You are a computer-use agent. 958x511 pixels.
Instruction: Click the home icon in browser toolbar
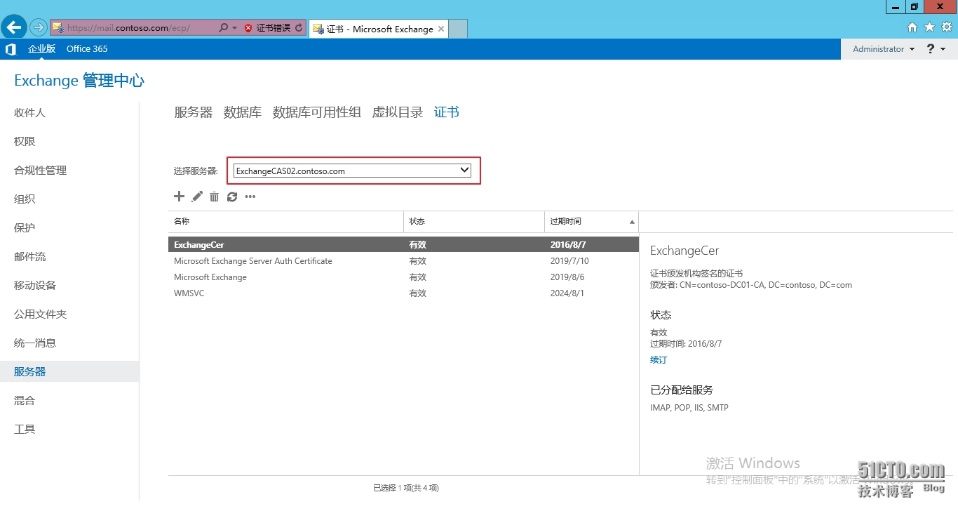tap(912, 27)
